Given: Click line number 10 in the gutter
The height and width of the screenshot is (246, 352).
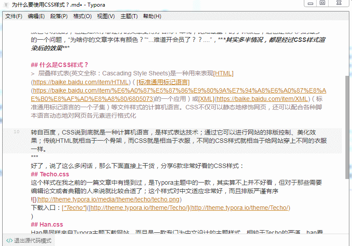Looking at the screenshot, I should point(16,132).
